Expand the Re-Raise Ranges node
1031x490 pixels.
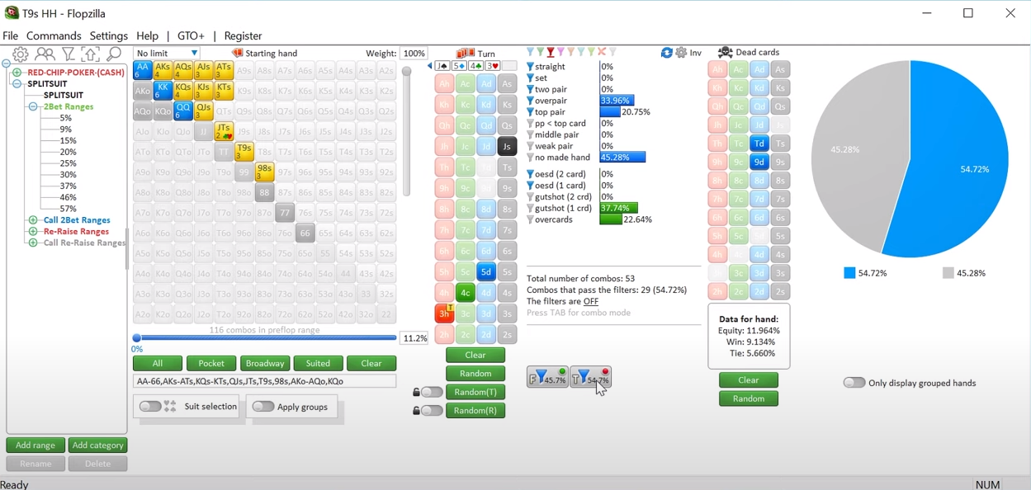tap(33, 232)
